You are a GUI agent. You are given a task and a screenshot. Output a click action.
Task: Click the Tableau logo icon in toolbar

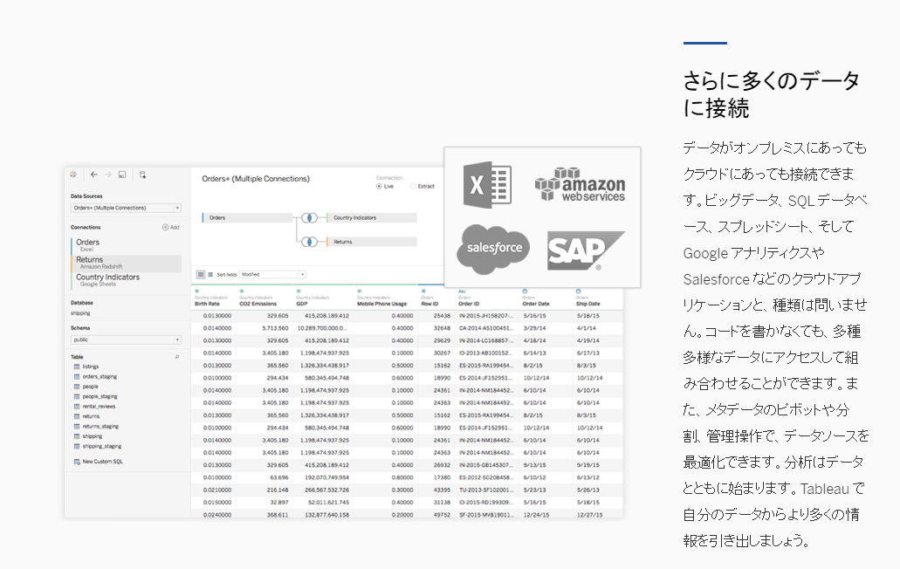tap(73, 175)
